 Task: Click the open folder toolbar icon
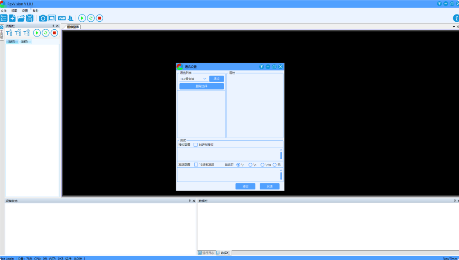(x=21, y=18)
